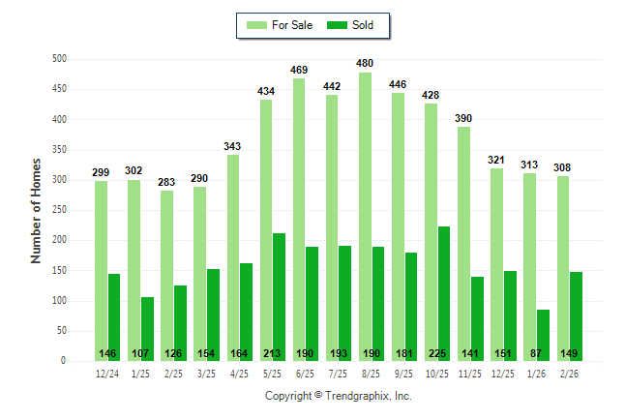Screen dimensions: 625x420
Task: Click the 1/26 Sold bar (87)
Action: [x=543, y=335]
